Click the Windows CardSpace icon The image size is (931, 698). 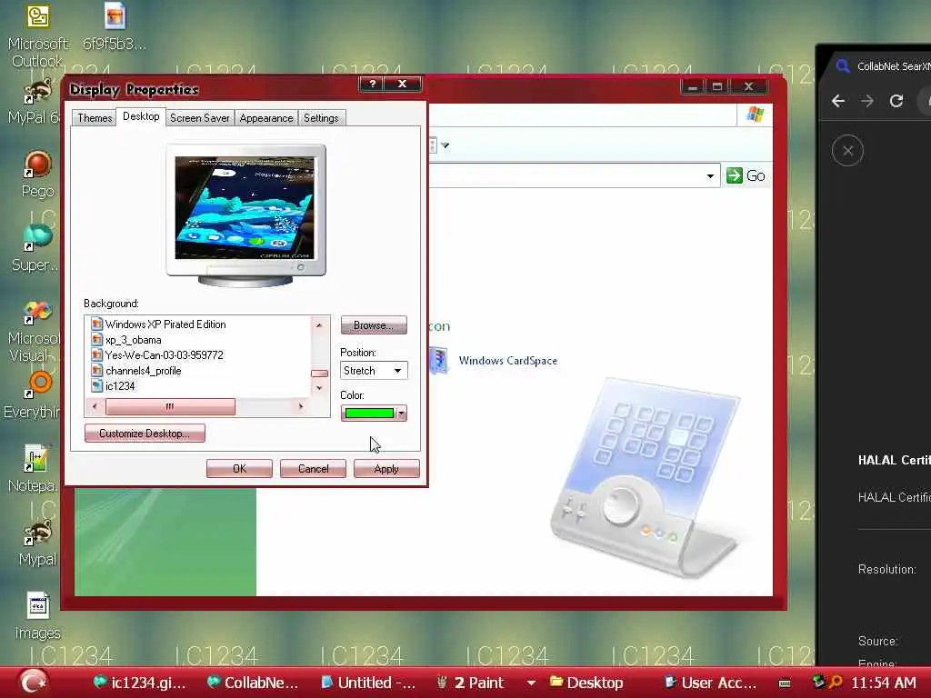pyautogui.click(x=439, y=360)
